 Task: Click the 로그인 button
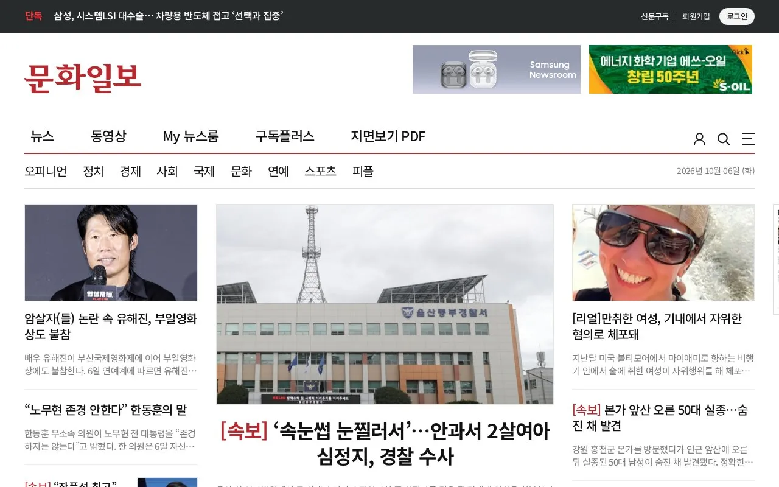tap(736, 16)
